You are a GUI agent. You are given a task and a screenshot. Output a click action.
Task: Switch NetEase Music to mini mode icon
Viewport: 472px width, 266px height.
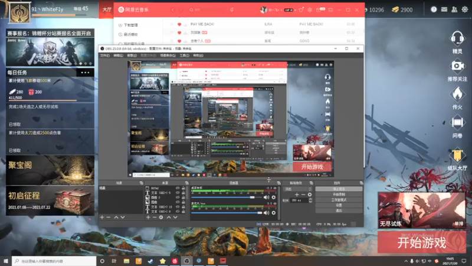pos(330,9)
